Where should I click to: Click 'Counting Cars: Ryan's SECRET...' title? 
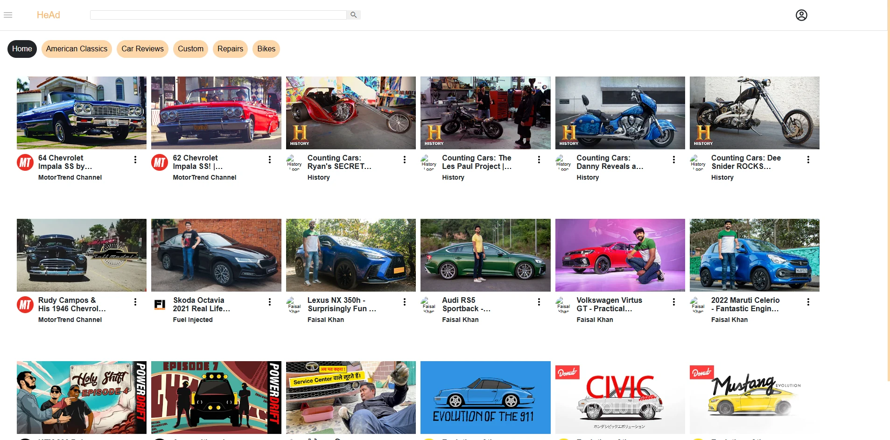coord(339,162)
